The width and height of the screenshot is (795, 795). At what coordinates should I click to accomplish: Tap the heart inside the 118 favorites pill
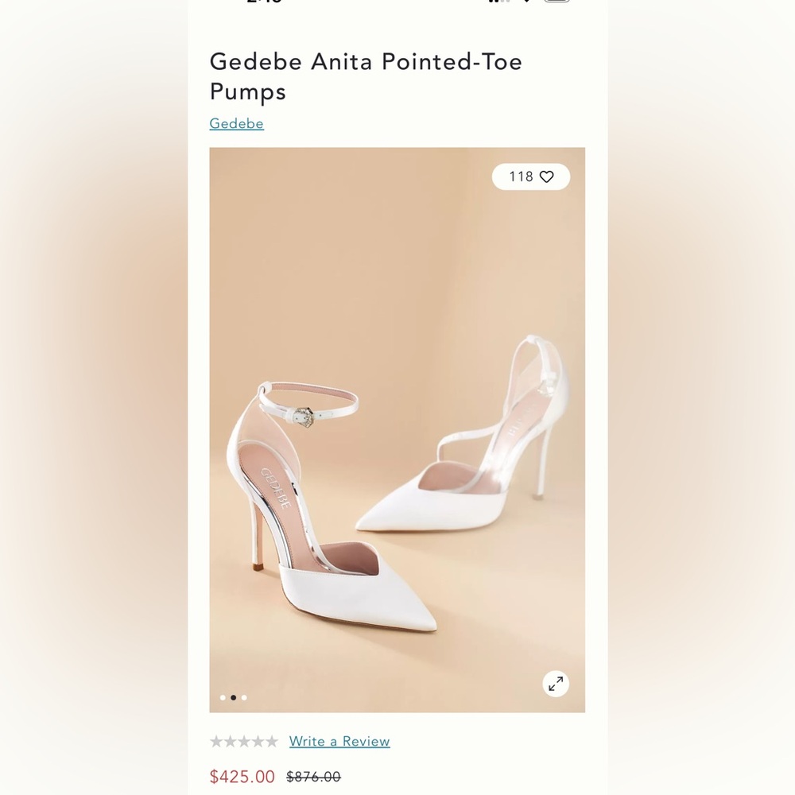[547, 176]
